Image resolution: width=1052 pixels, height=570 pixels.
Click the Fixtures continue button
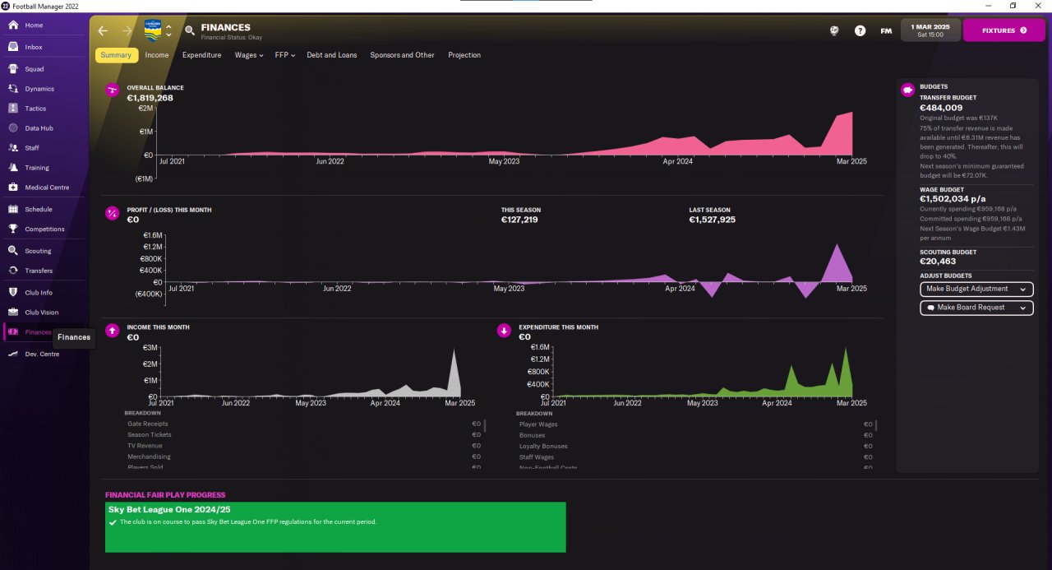click(1004, 30)
